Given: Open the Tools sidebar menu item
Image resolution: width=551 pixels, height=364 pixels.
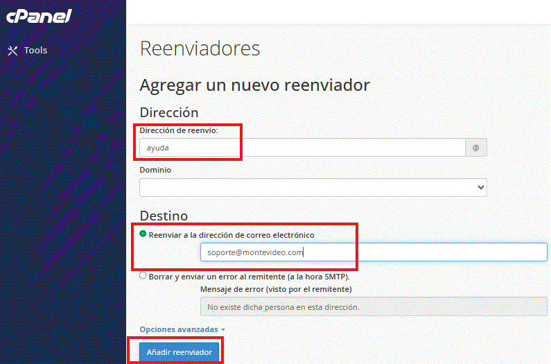Looking at the screenshot, I should 35,51.
